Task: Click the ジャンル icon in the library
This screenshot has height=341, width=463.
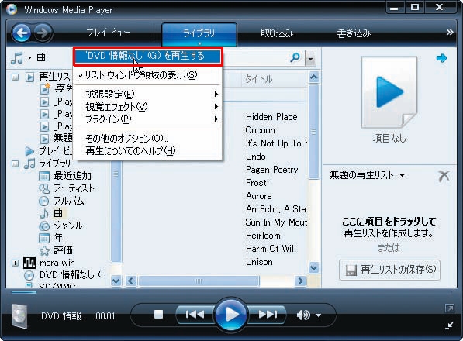Action: pyautogui.click(x=44, y=226)
